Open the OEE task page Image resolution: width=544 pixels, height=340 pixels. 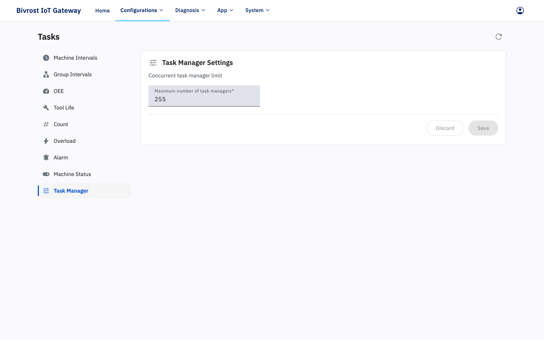[85, 91]
